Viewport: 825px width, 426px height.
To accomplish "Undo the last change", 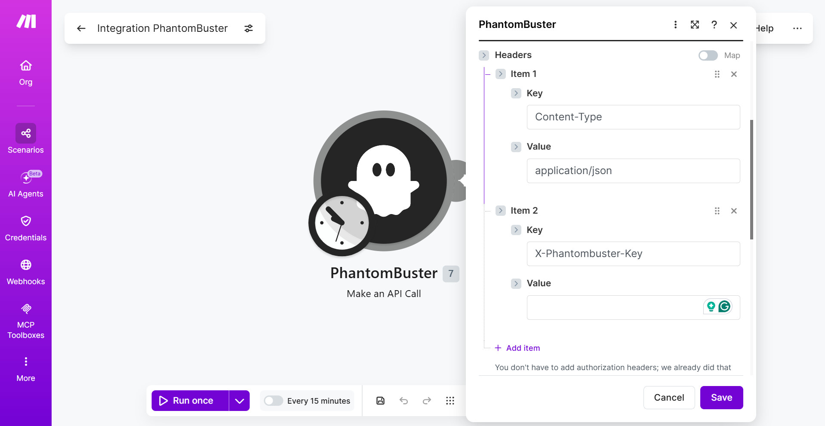I will click(403, 401).
